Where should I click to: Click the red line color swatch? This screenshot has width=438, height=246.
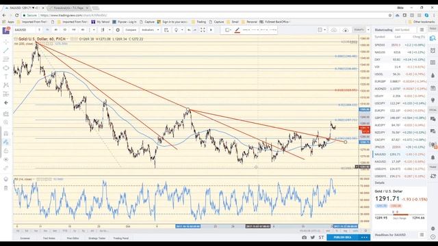237,30
